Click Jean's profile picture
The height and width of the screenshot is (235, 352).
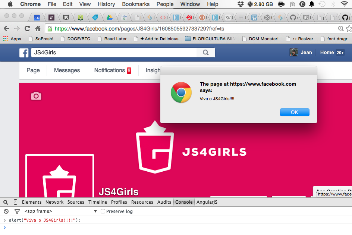point(293,53)
